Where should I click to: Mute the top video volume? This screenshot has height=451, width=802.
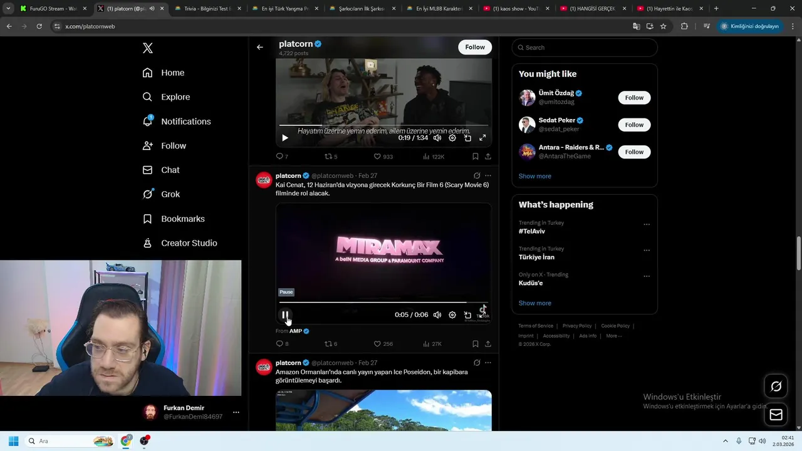pyautogui.click(x=437, y=138)
